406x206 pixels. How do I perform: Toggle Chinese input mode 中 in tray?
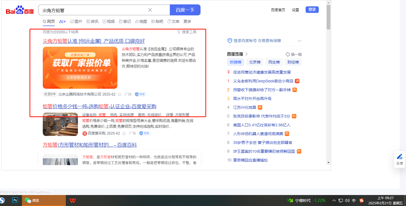pos(354,201)
